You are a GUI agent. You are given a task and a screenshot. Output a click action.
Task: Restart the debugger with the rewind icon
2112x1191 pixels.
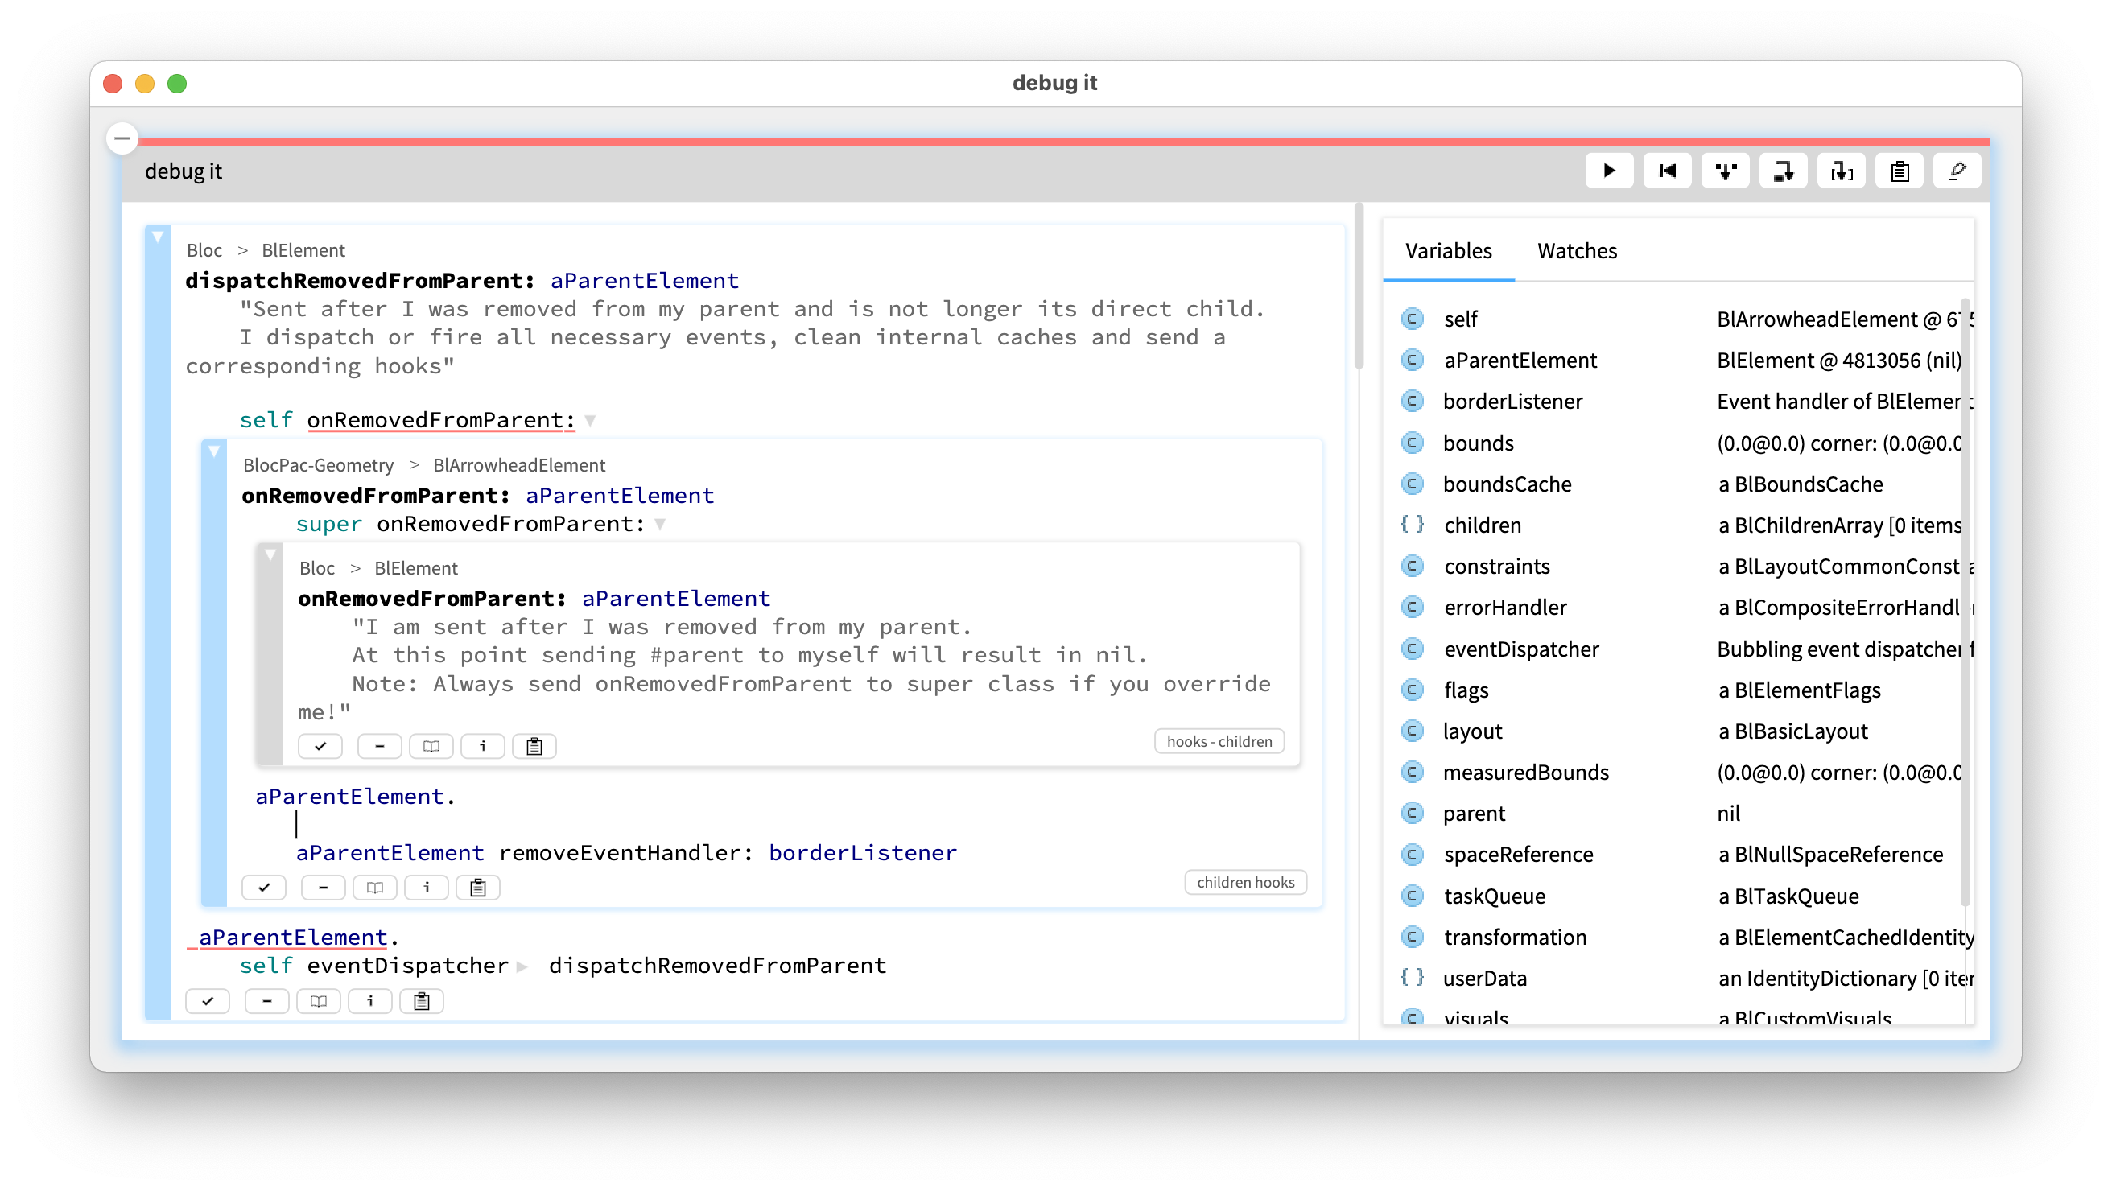pos(1668,171)
